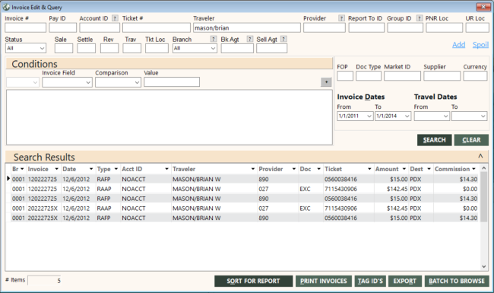Filter the Traveler column header dropdown
The height and width of the screenshot is (293, 494).
click(252, 169)
